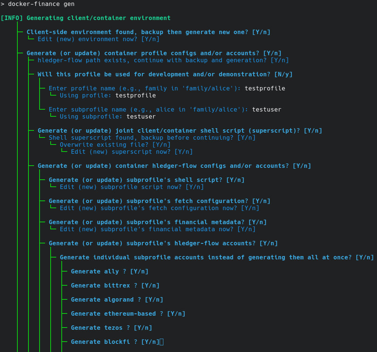Click the 'Edit (new) superscript now?' line
The image size is (377, 352).
tap(132, 152)
